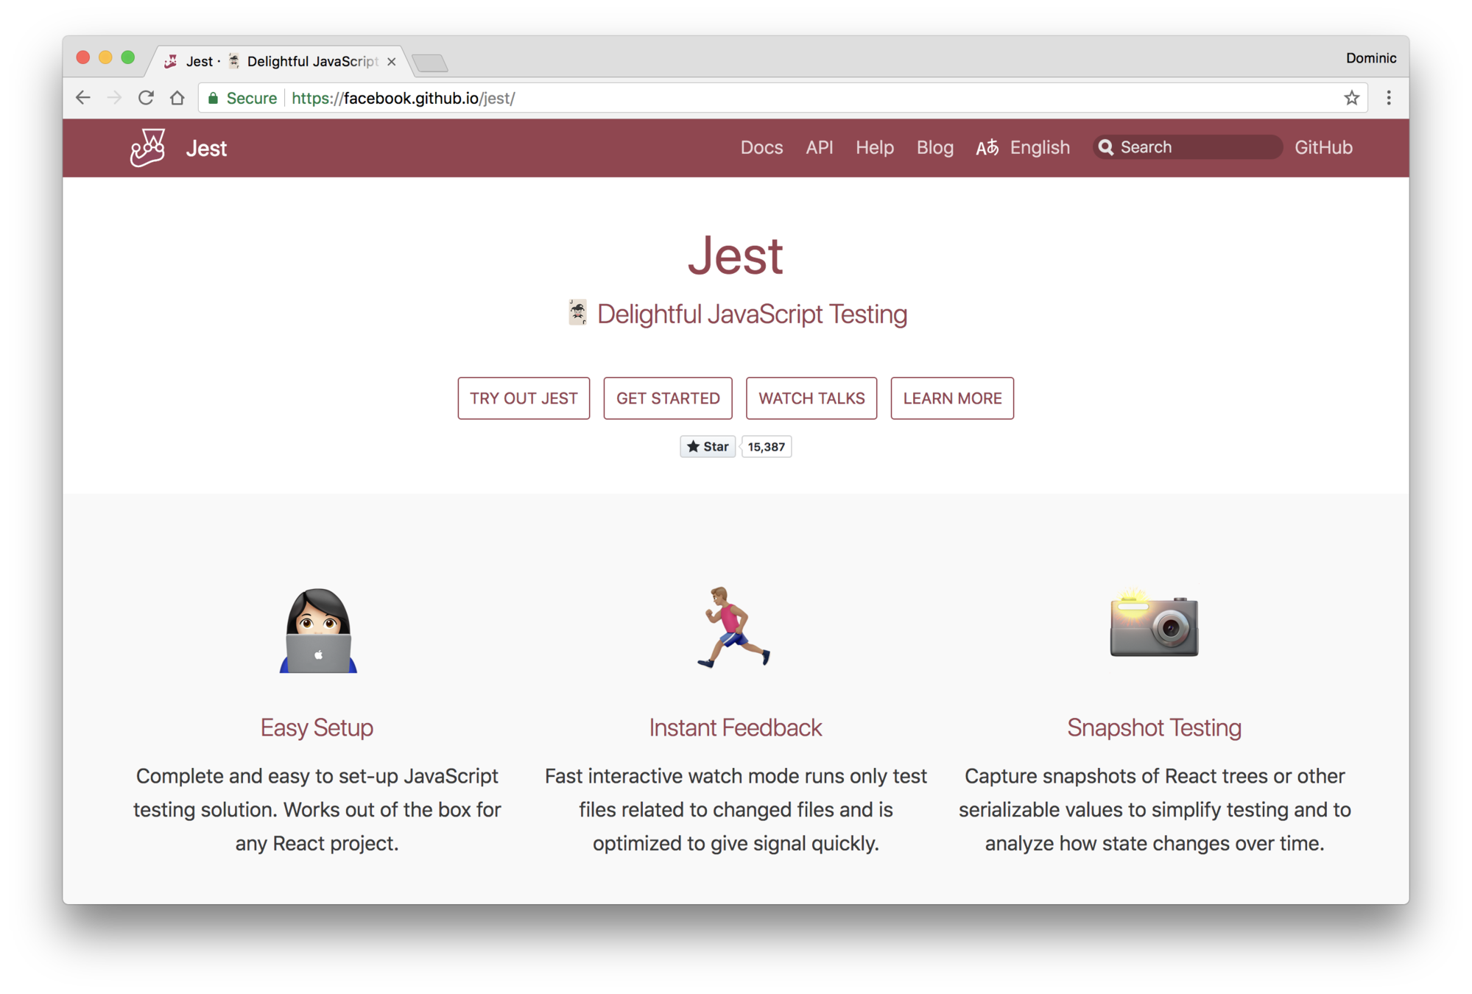Click the browser home icon
Image resolution: width=1472 pixels, height=994 pixels.
coord(177,98)
